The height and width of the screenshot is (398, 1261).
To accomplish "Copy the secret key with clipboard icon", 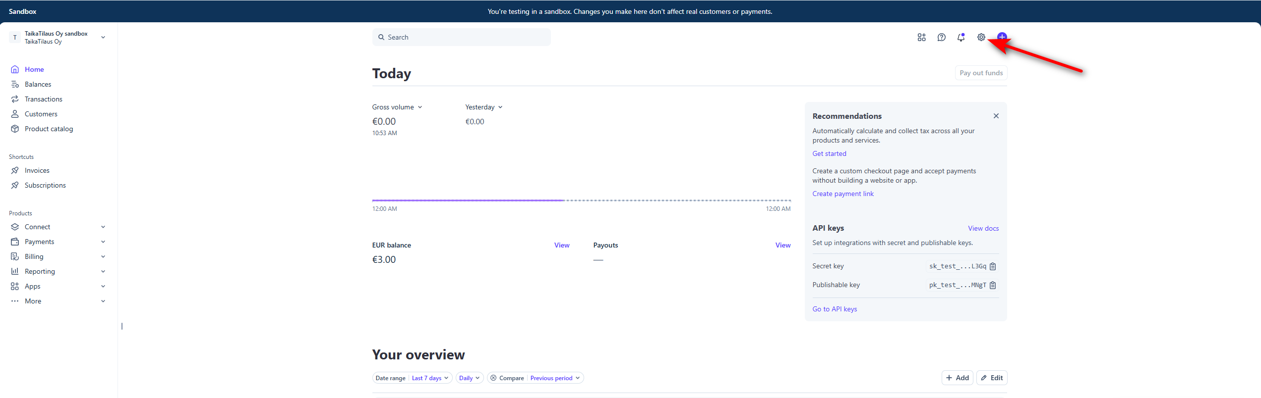I will coord(993,266).
